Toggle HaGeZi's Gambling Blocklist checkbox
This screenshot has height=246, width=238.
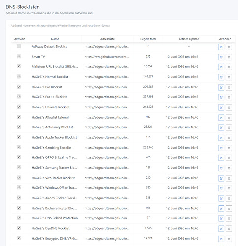pyautogui.click(x=19, y=147)
